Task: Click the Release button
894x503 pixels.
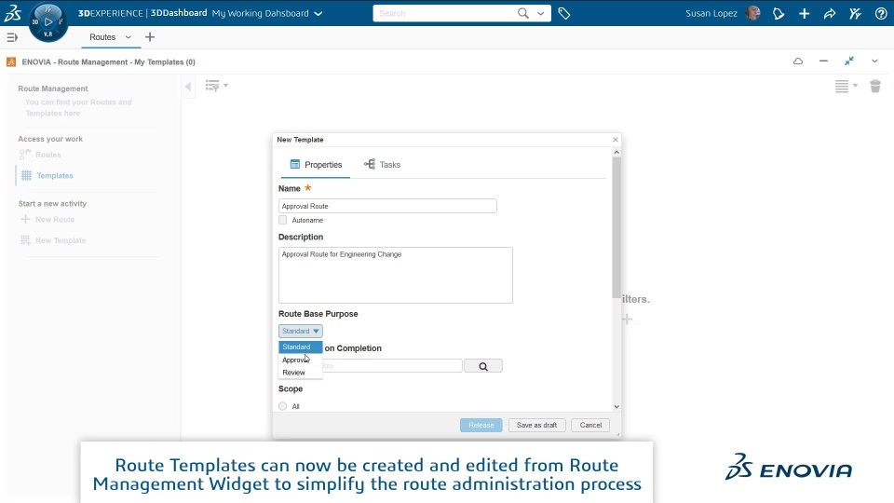Action: coord(481,425)
